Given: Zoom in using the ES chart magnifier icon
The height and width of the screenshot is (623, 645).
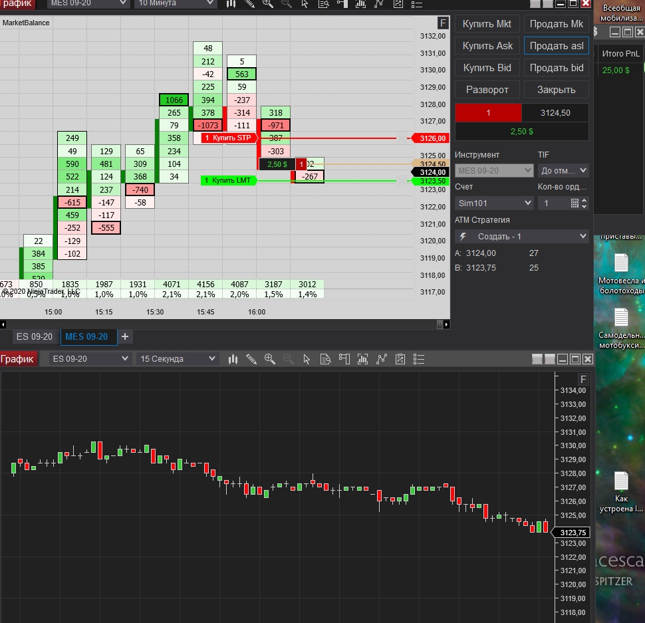Looking at the screenshot, I should [269, 359].
